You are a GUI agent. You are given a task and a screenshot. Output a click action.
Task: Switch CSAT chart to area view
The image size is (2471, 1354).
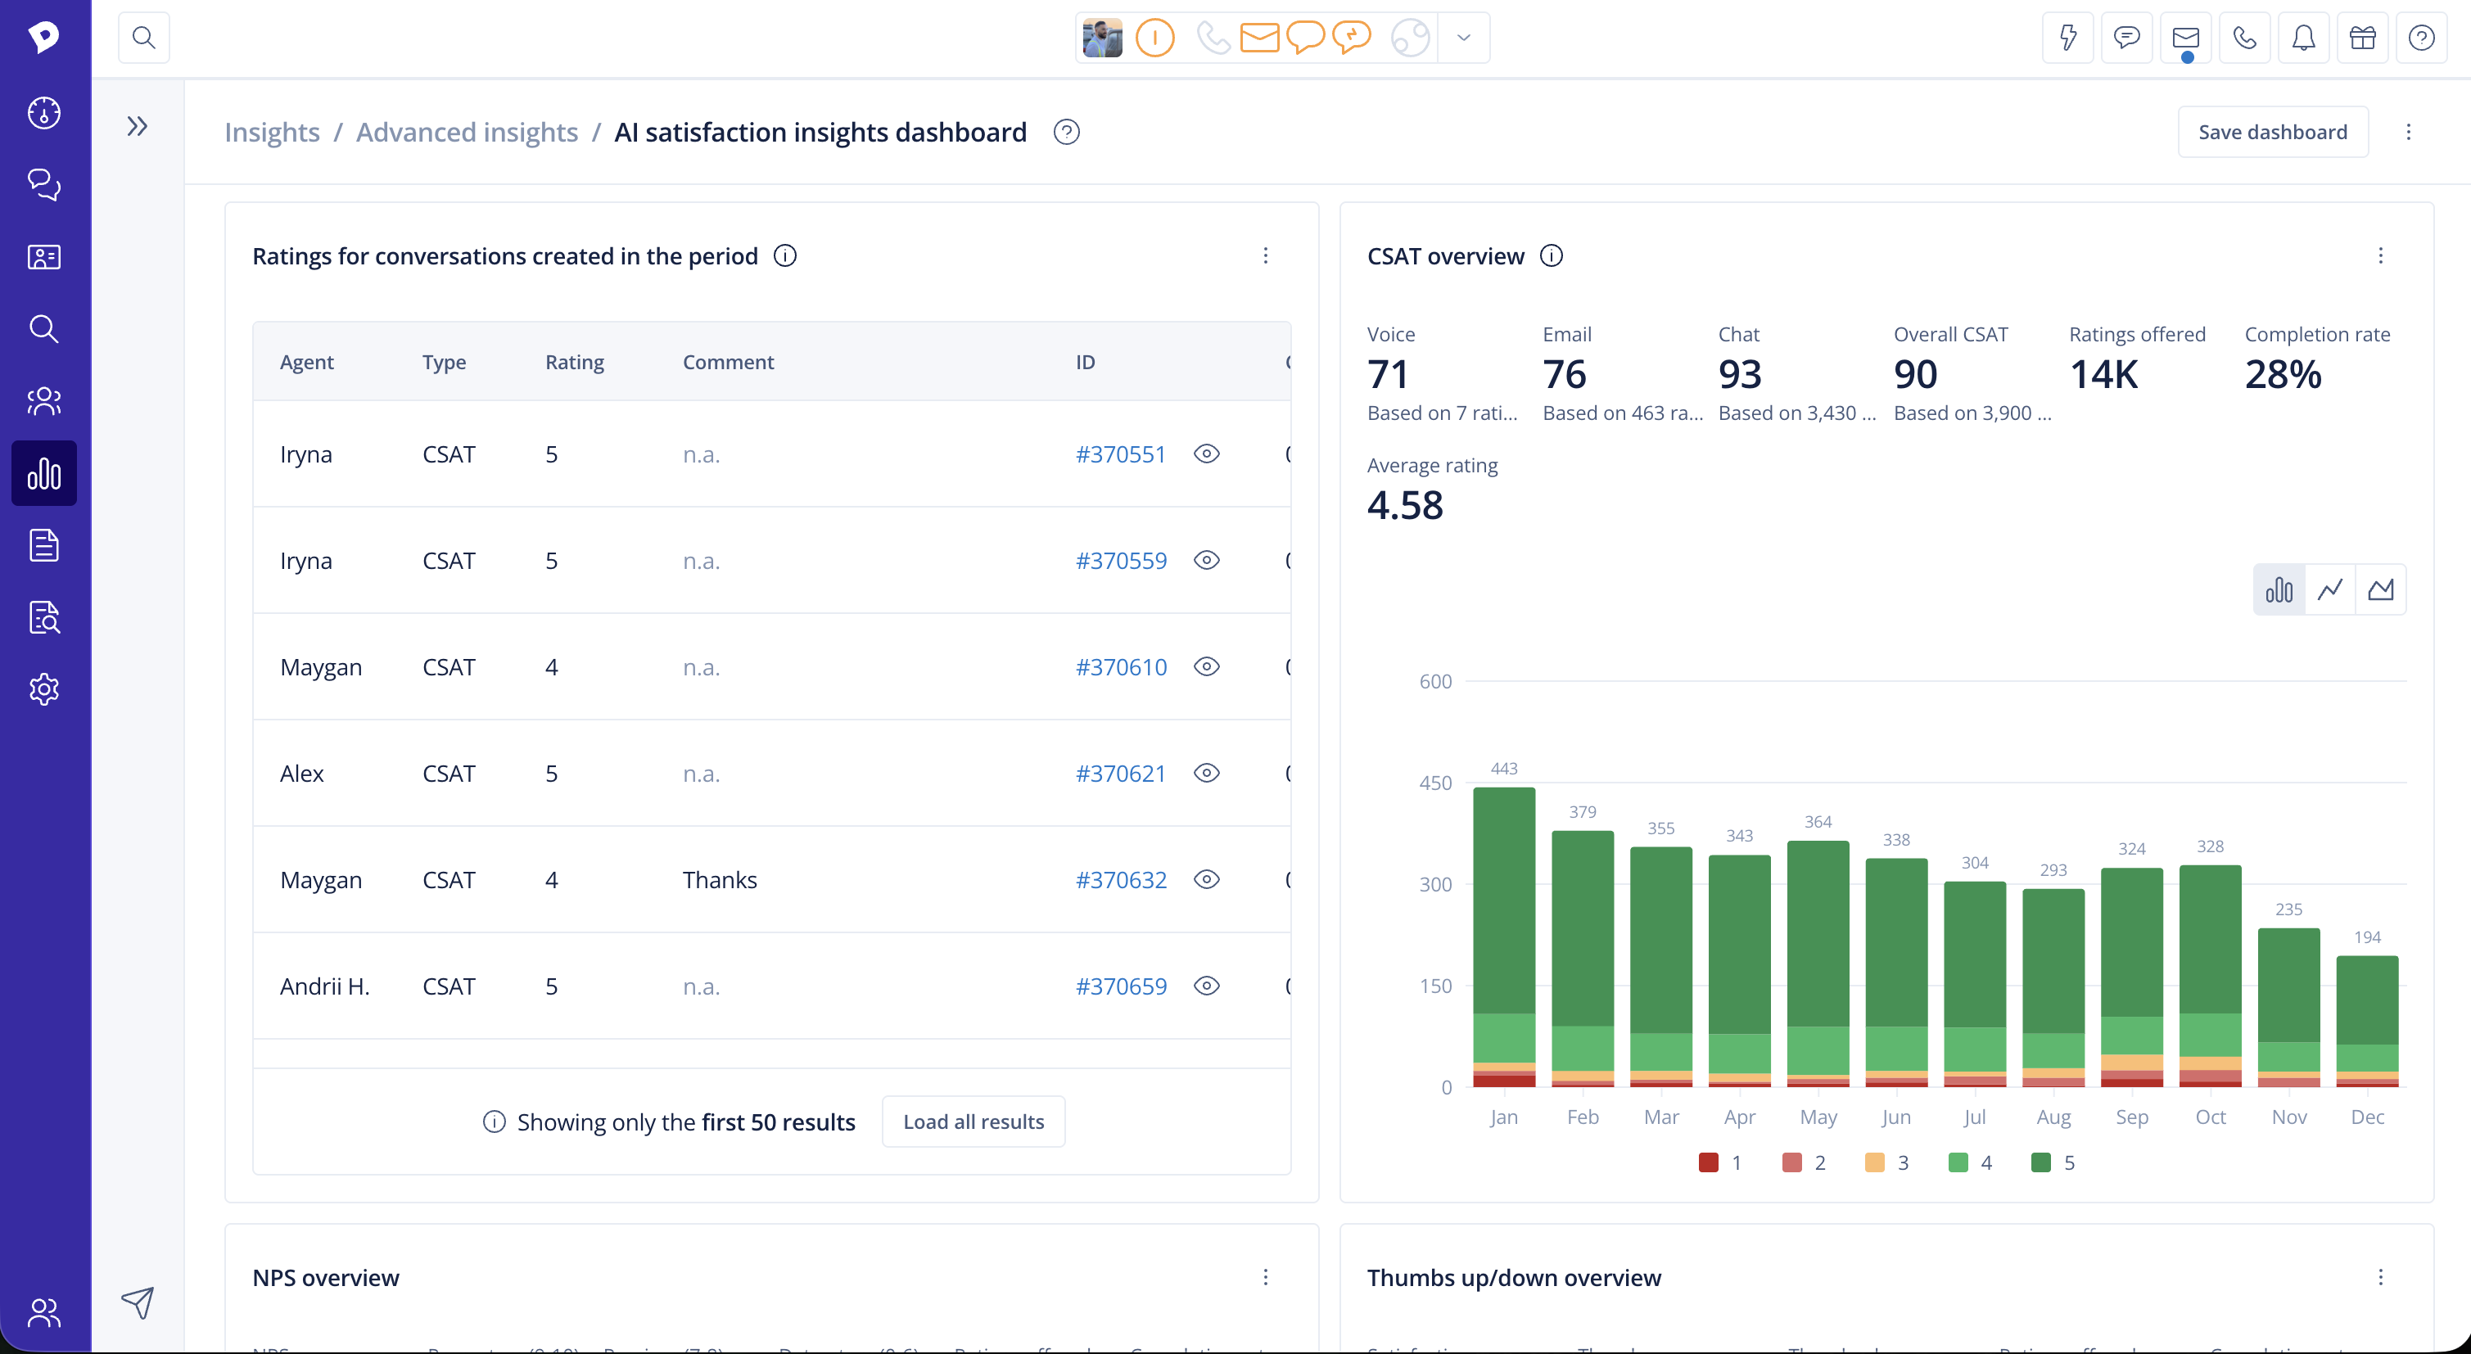click(2381, 589)
